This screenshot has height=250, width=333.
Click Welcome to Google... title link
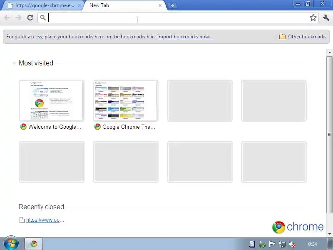(x=55, y=127)
